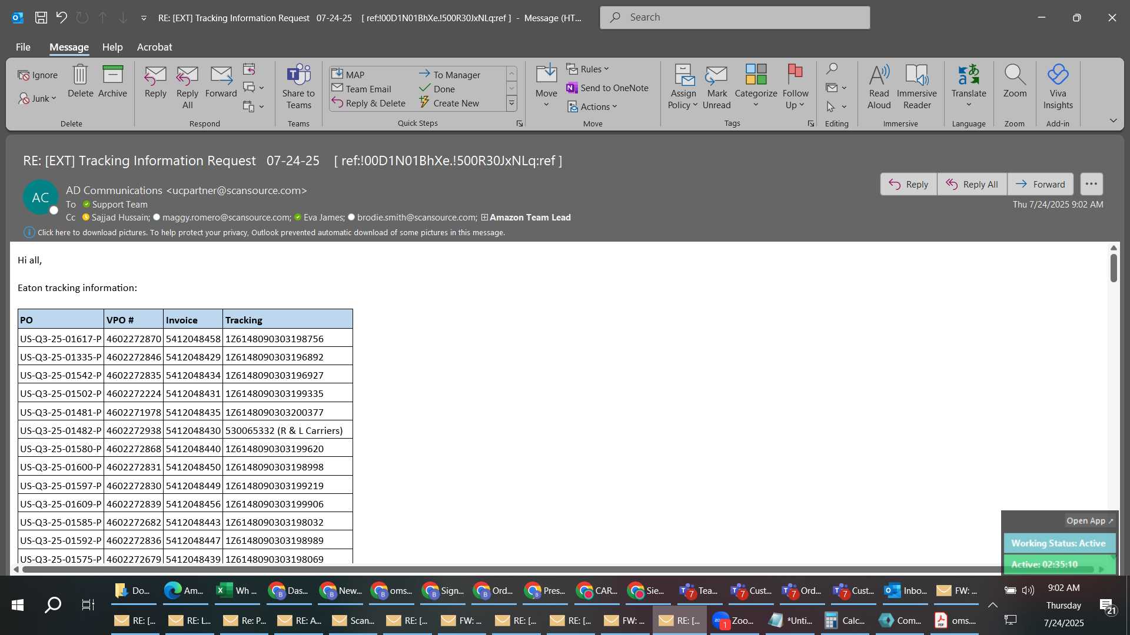Click the vertical scrollbar thumb

[x=1113, y=268]
